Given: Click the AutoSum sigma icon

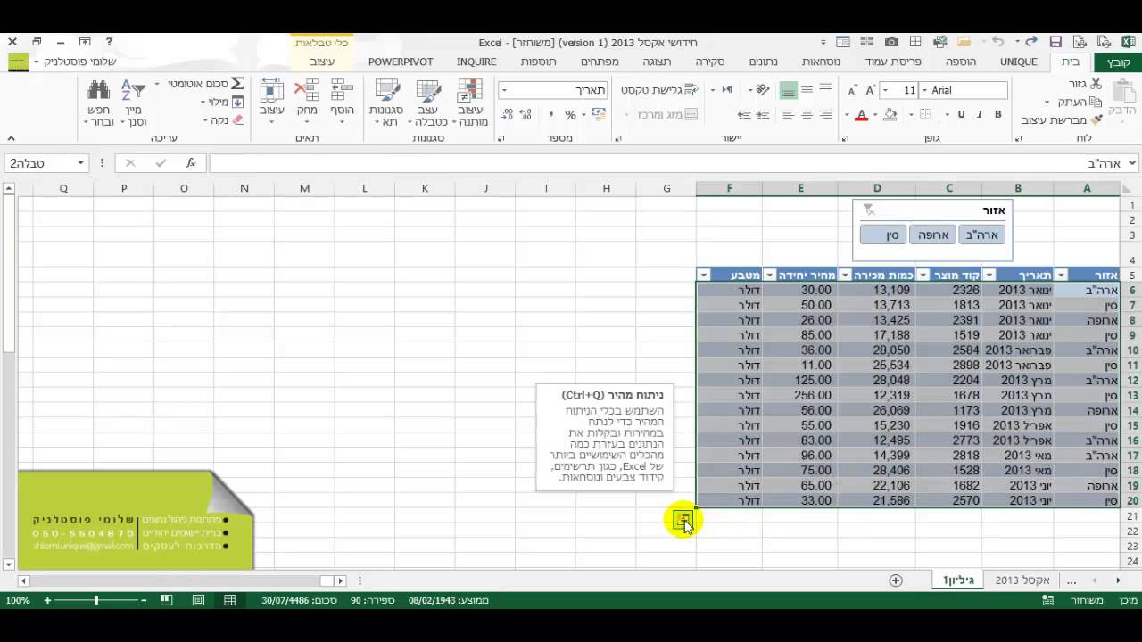Looking at the screenshot, I should (237, 84).
